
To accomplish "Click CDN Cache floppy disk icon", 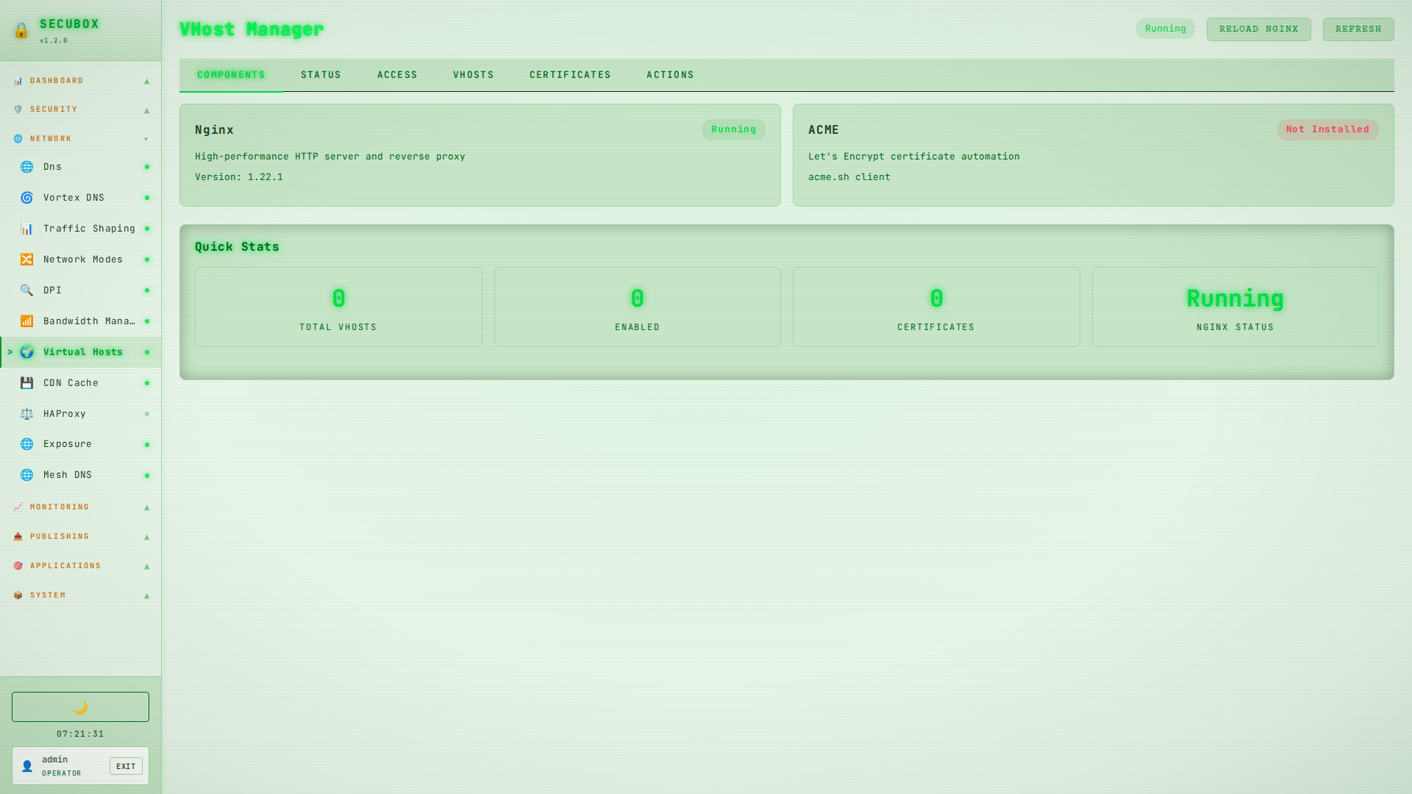I will (27, 383).
